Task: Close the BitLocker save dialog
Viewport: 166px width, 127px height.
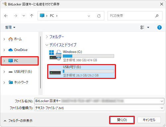Action: (x=162, y=4)
